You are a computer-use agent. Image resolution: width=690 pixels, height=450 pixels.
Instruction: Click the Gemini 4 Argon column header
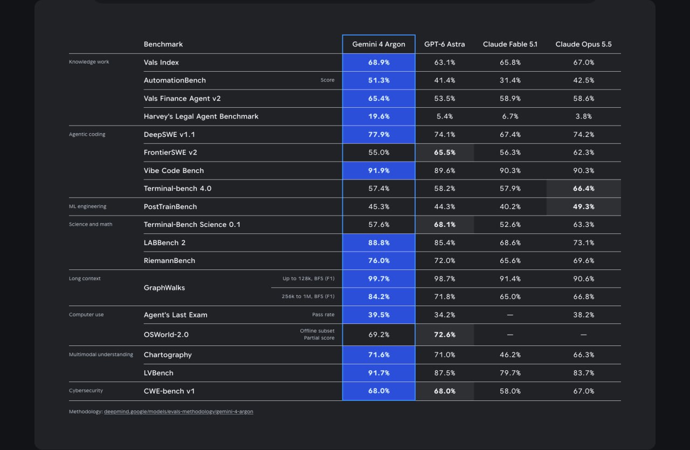[379, 44]
